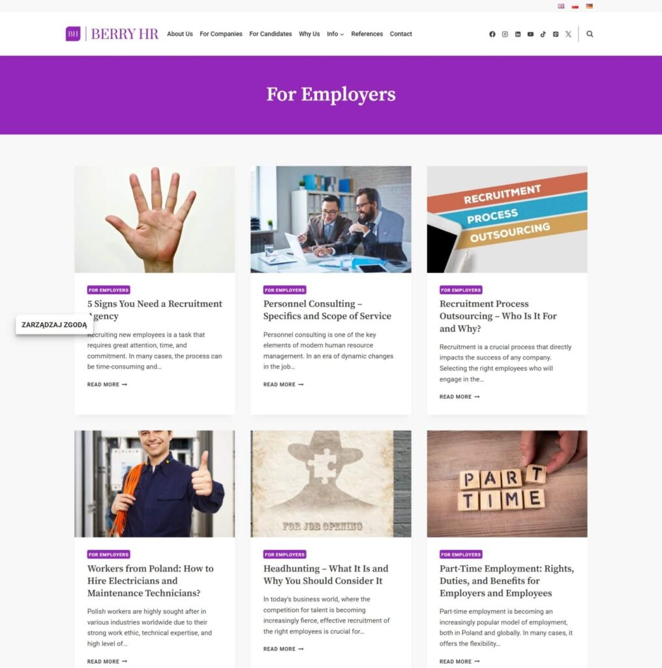Switch language via the Polish flag
This screenshot has width=662, height=668.
(x=575, y=7)
